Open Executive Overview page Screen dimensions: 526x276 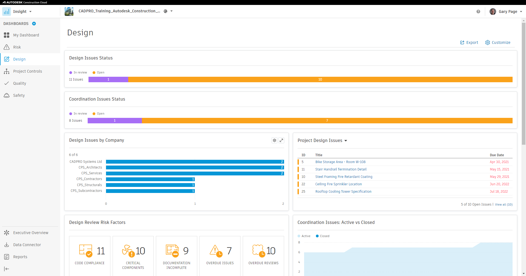click(30, 233)
